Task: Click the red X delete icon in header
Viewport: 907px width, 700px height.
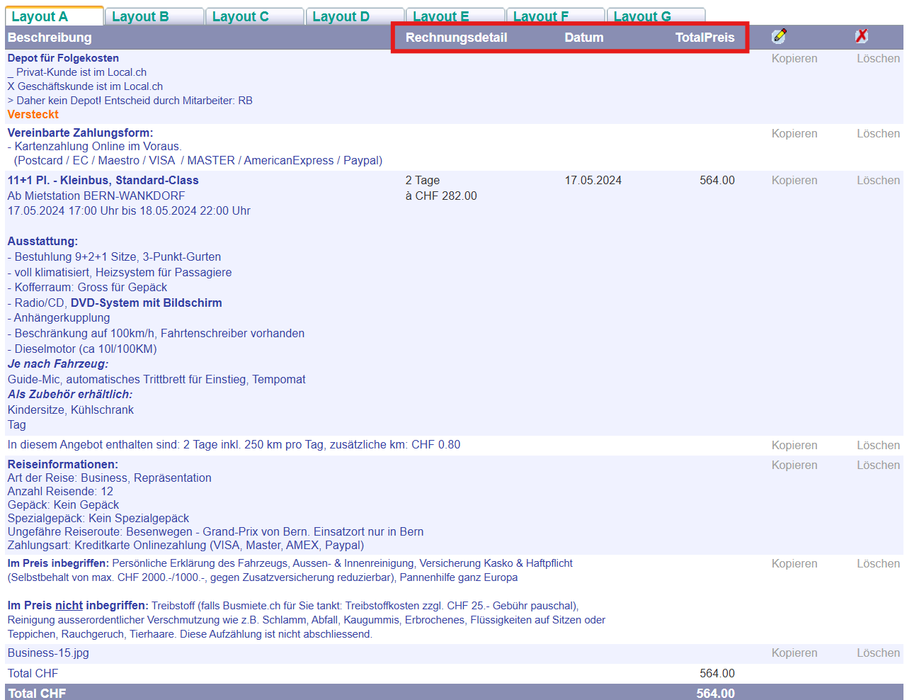Action: tap(862, 36)
